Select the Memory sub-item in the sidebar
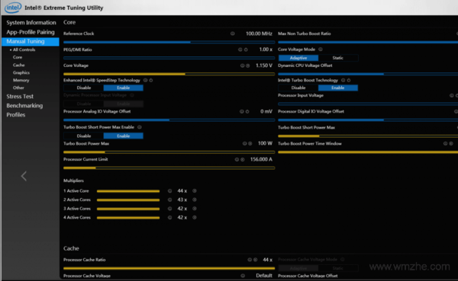The image size is (458, 281). 21,80
